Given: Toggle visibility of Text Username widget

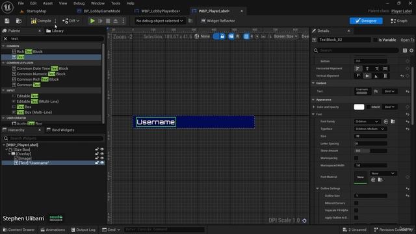Looking at the screenshot, I should pos(102,162).
